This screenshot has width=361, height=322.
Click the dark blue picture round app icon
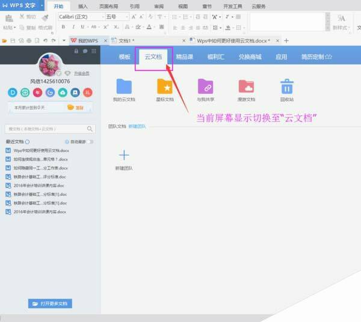click(75, 93)
